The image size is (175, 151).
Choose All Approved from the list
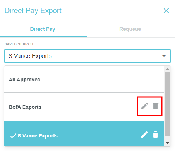click(84, 80)
